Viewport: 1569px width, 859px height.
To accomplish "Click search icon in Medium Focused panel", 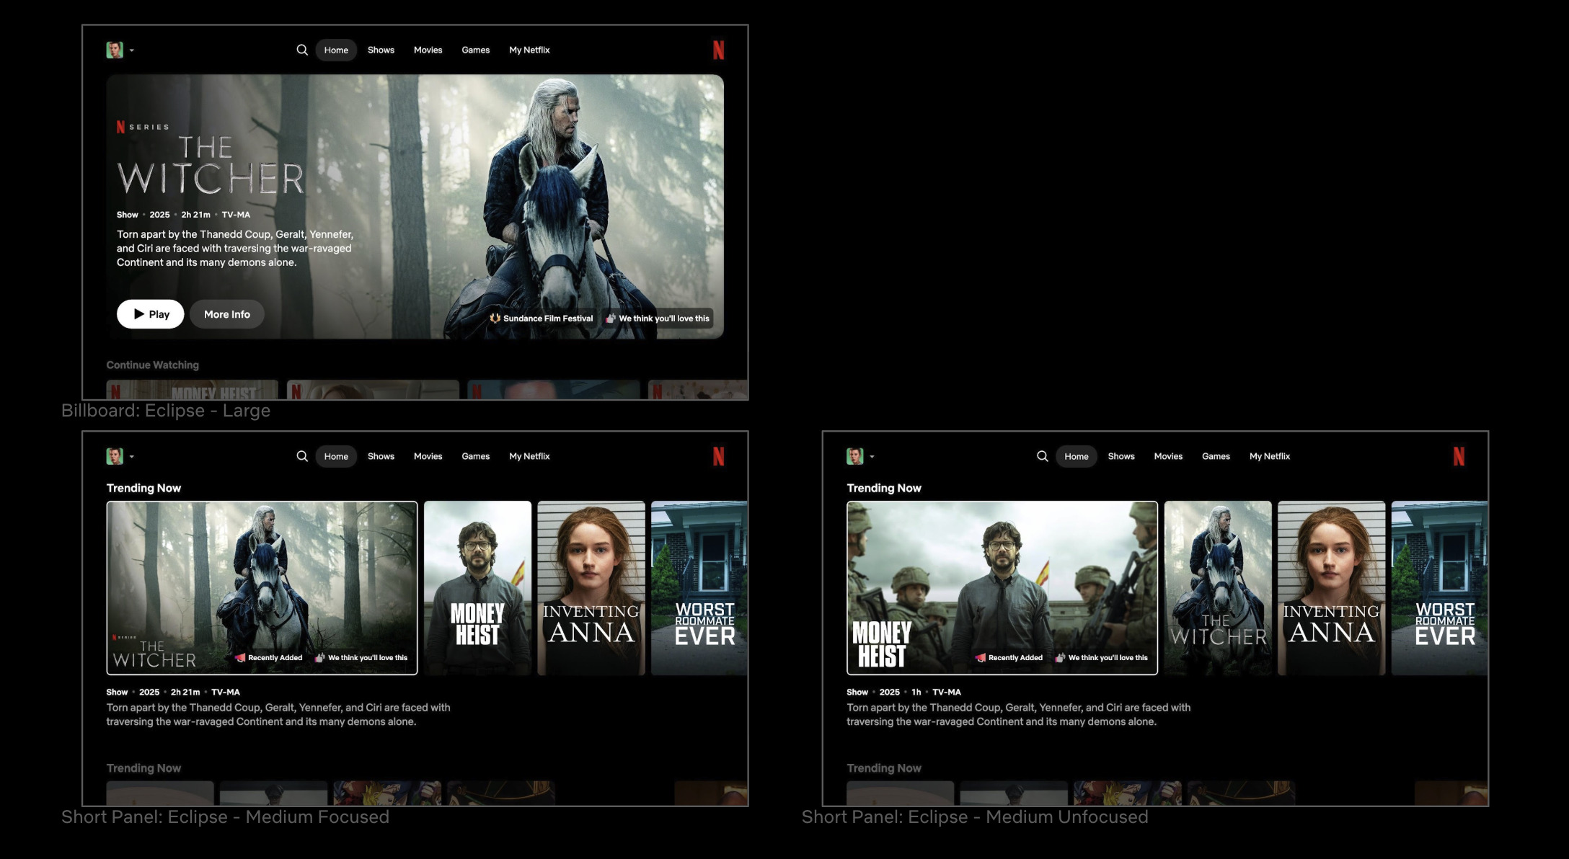I will (x=302, y=456).
